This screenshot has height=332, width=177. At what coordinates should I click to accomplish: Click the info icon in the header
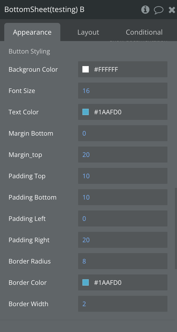[x=145, y=10]
